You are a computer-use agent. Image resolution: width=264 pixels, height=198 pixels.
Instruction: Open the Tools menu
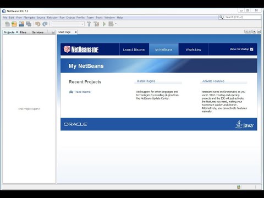pos(99,18)
